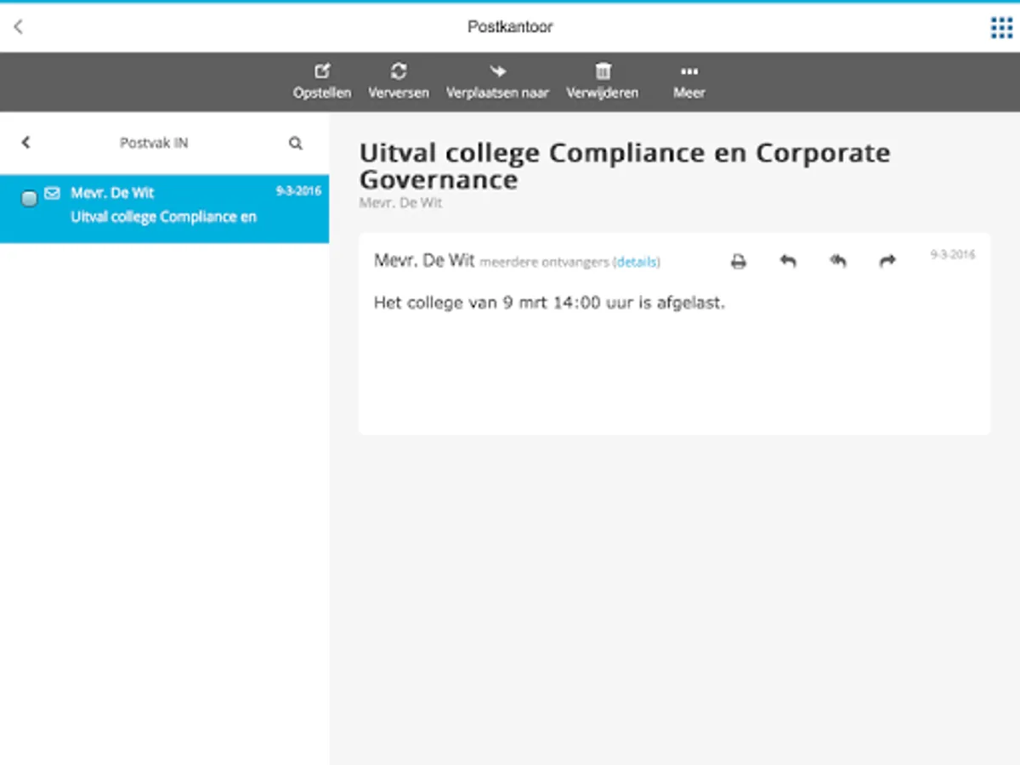Forward this email
Image resolution: width=1020 pixels, height=765 pixels.
(887, 262)
